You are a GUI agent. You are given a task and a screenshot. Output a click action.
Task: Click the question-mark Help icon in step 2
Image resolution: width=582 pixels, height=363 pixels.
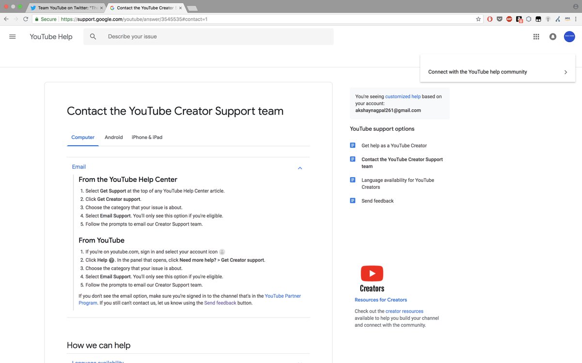[112, 260]
